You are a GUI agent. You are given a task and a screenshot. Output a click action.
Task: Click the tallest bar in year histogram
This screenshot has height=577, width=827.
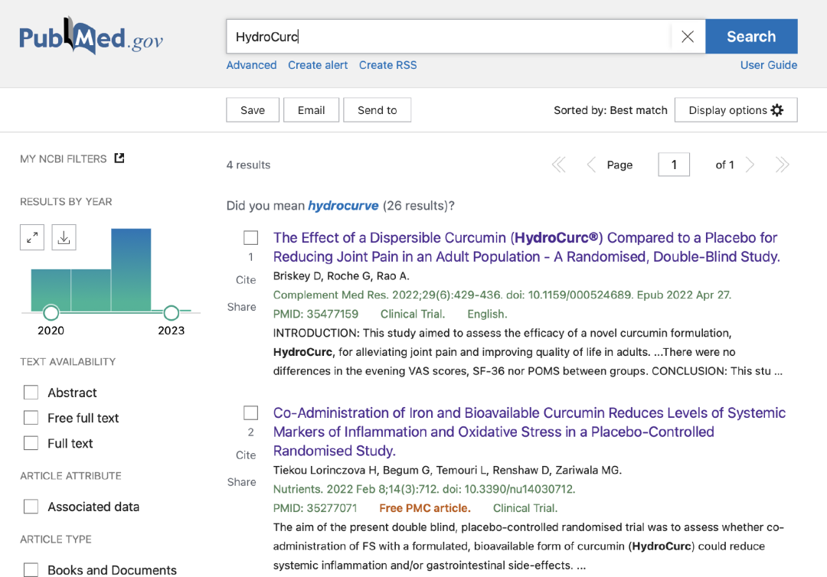132,269
